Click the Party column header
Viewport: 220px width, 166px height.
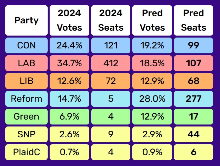click(x=26, y=20)
